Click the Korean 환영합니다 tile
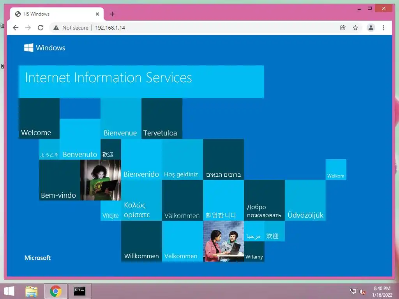Viewport: 399px width, 299px height. 223,201
